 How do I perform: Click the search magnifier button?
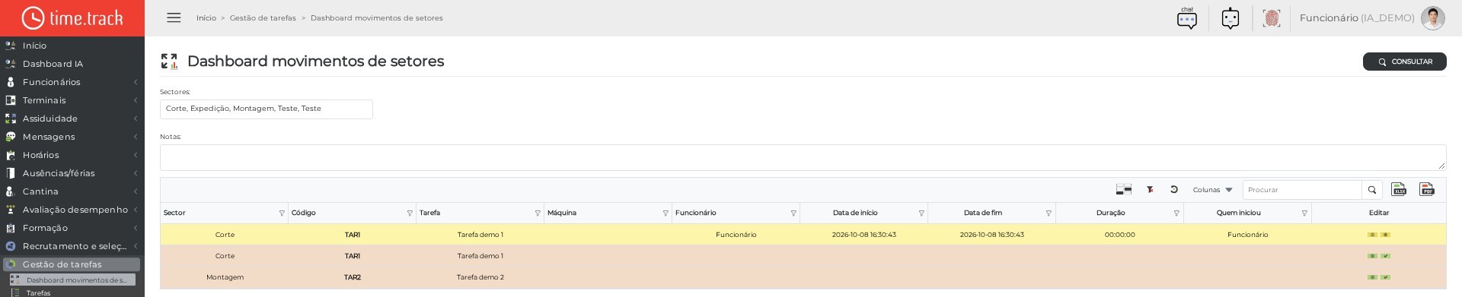pos(1371,190)
